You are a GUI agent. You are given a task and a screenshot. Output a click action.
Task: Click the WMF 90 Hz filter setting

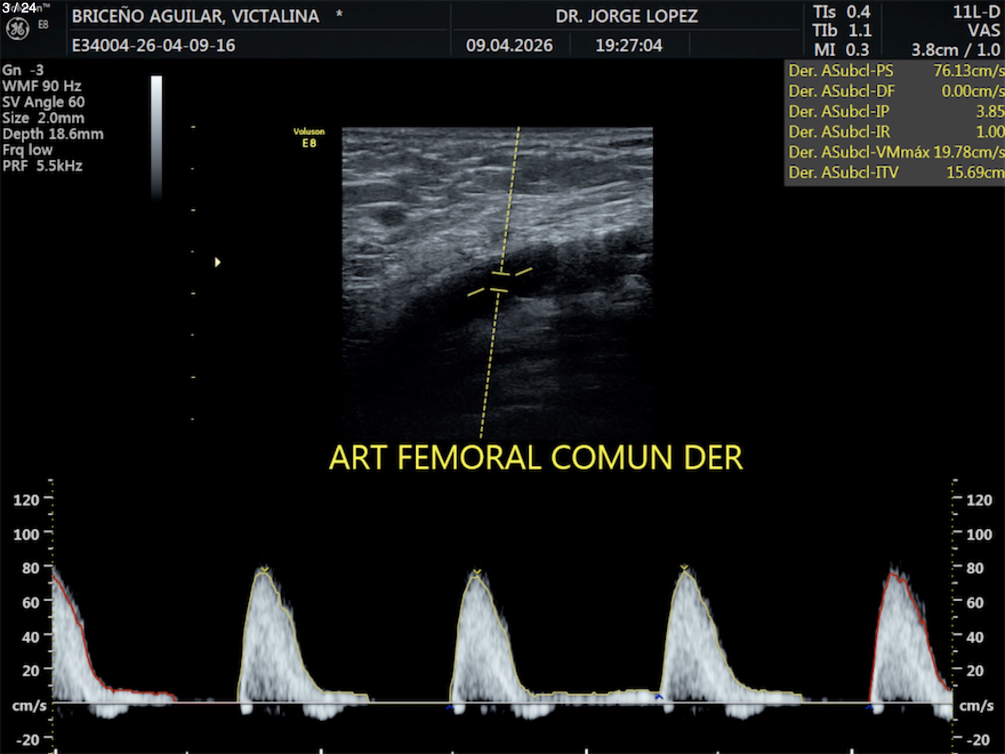click(x=42, y=86)
